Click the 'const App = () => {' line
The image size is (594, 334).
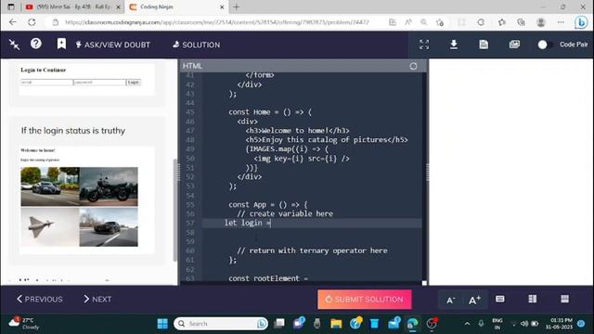point(268,204)
